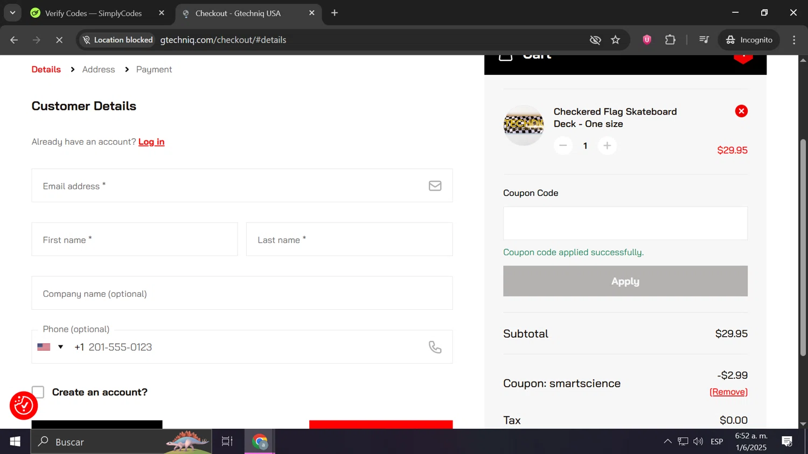The width and height of the screenshot is (808, 454).
Task: Go to the Address checkout step
Action: (99, 69)
